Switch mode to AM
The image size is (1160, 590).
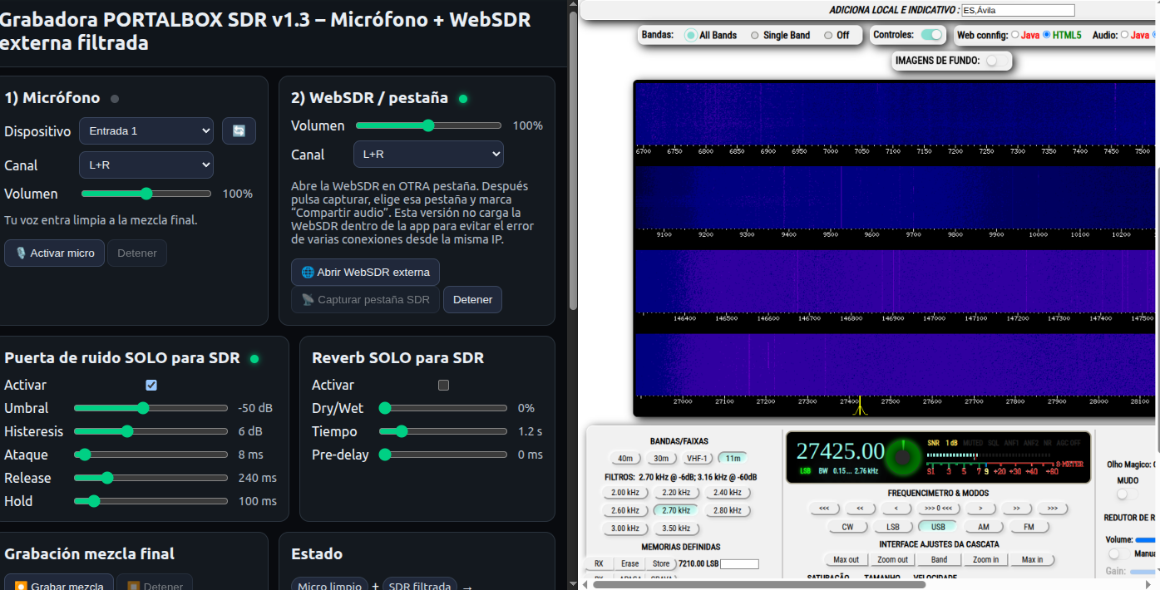[x=984, y=527]
